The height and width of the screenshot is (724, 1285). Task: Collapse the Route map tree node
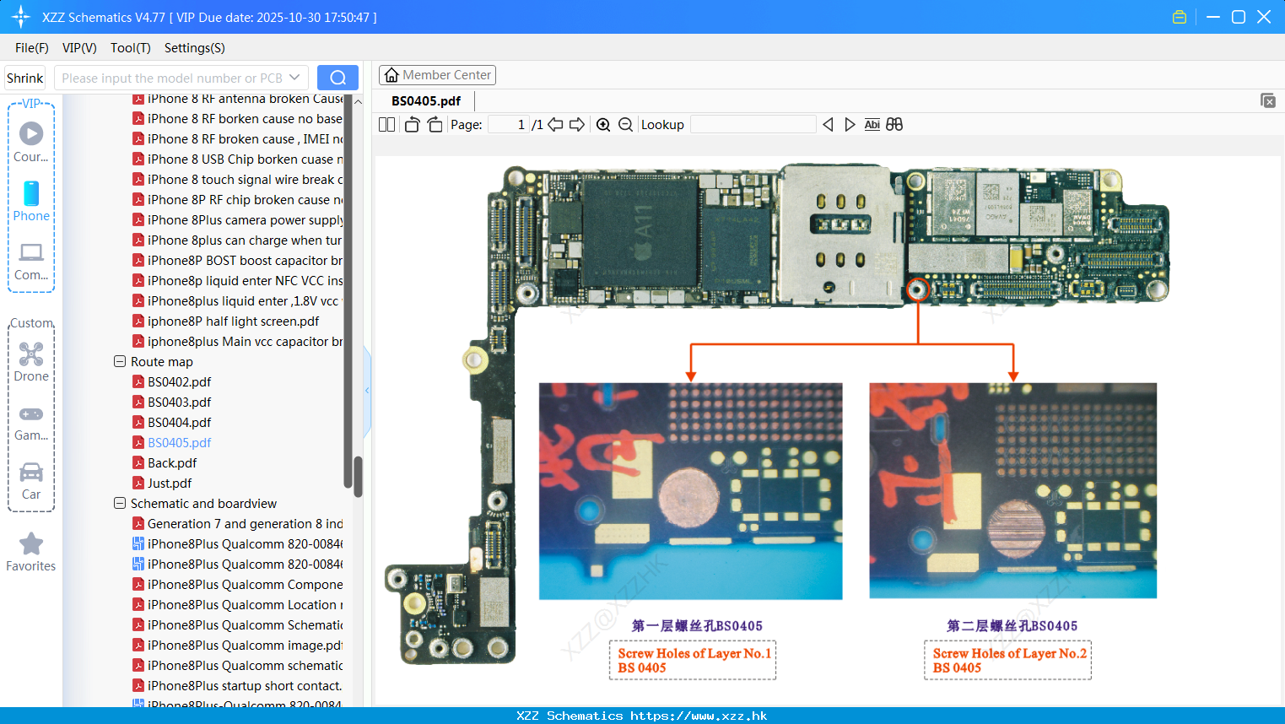point(120,361)
